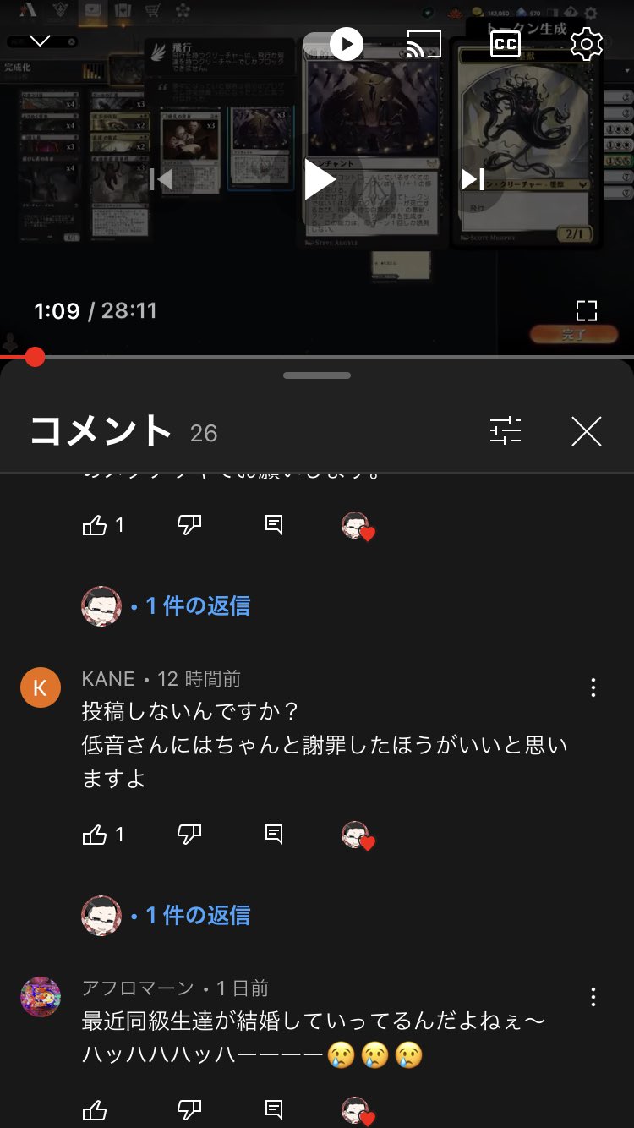The width and height of the screenshot is (634, 1128).
Task: Like KANE's comment
Action: (x=94, y=835)
